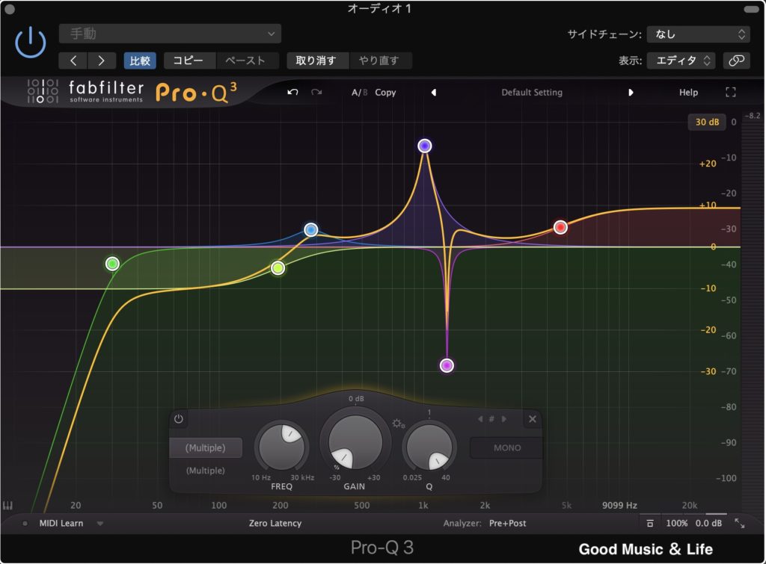This screenshot has width=766, height=564.
Task: Open the Help menu
Action: click(688, 92)
